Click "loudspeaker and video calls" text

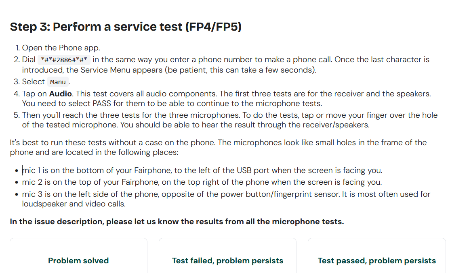[x=74, y=204]
